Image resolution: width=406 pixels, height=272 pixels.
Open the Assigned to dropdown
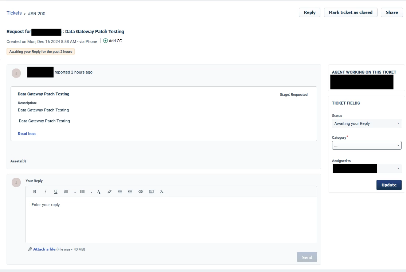[367, 169]
